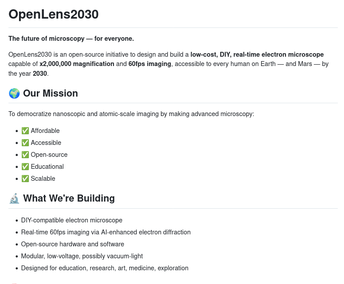
Task: Click the green checkmark next to Open-source
Action: click(x=25, y=155)
